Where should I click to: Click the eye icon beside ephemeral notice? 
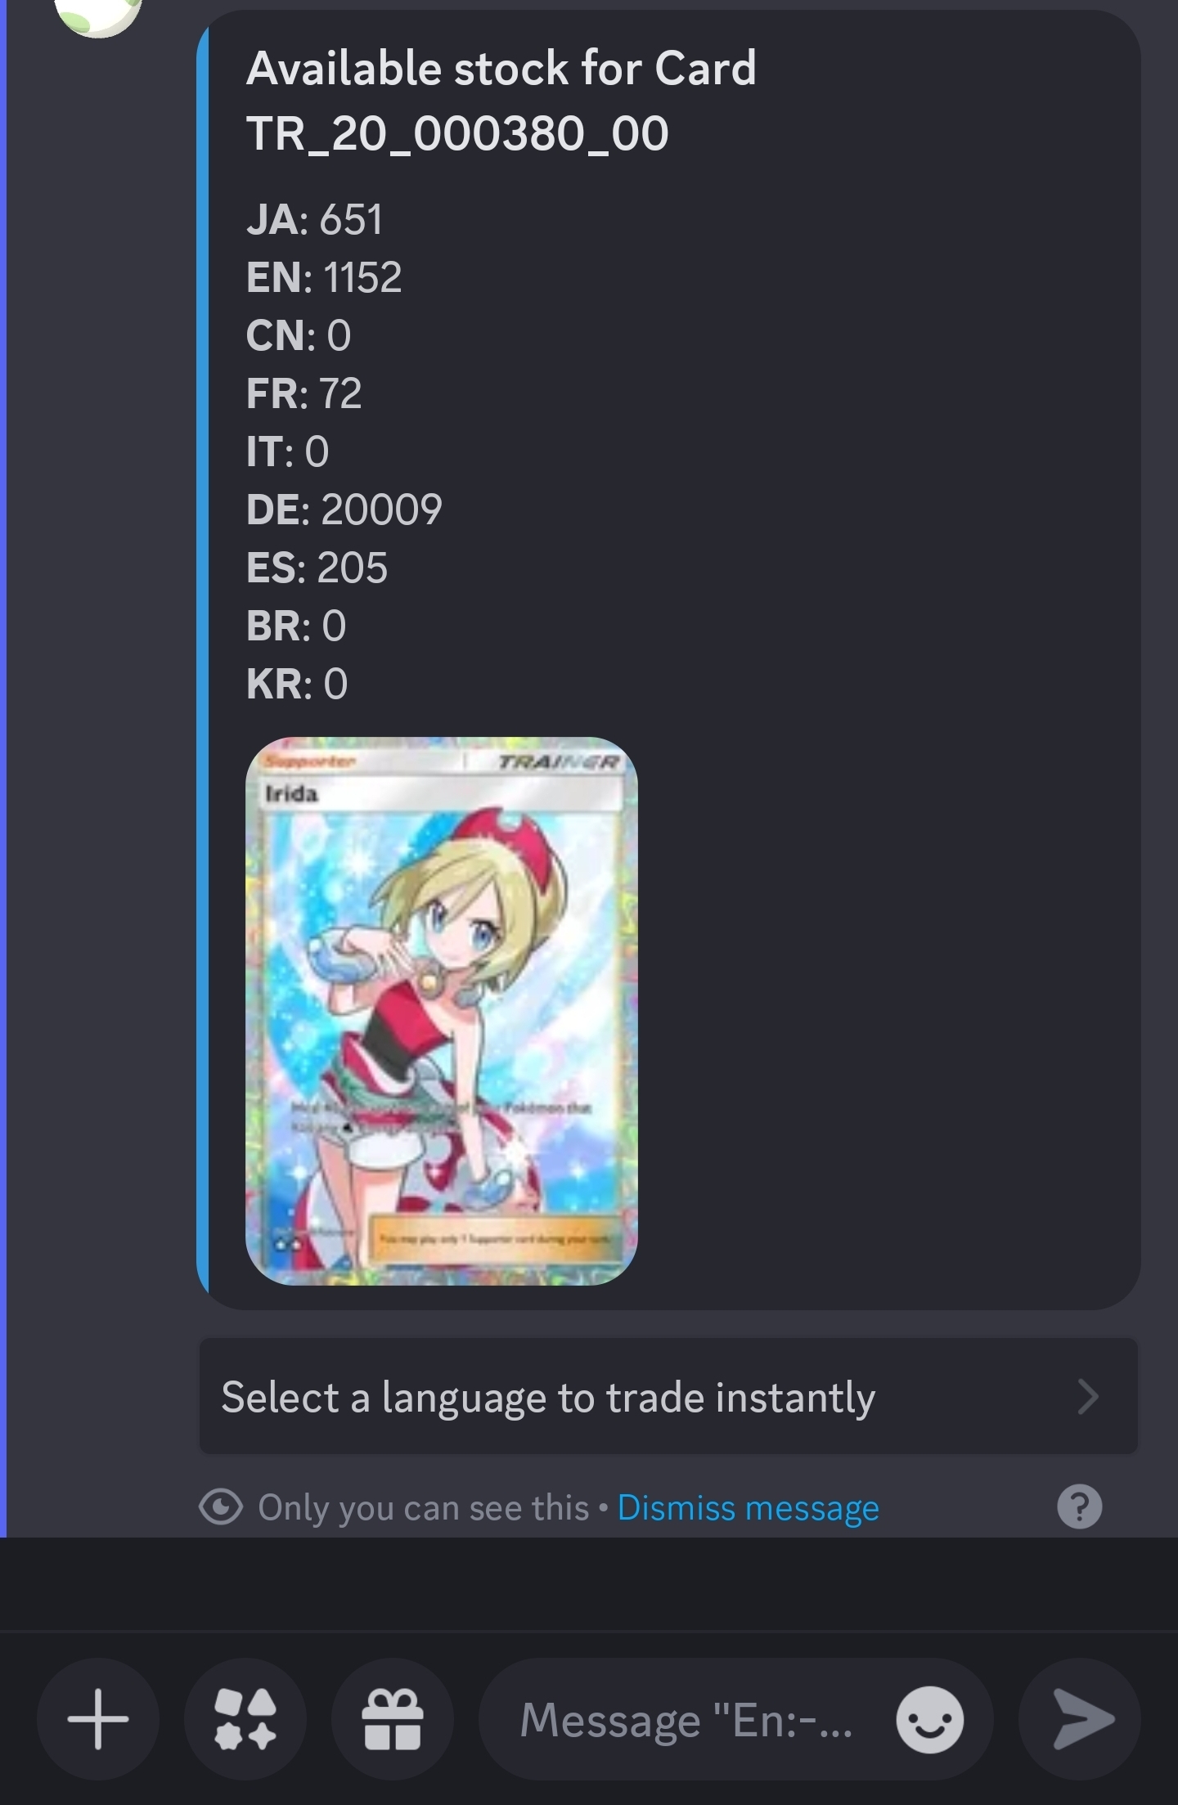point(221,1506)
